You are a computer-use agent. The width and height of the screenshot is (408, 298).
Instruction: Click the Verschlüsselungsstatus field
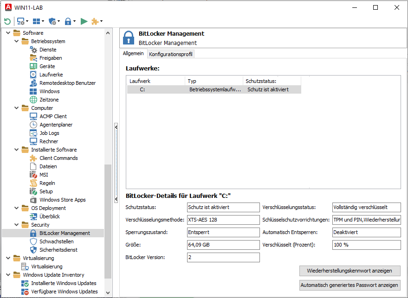366,207
